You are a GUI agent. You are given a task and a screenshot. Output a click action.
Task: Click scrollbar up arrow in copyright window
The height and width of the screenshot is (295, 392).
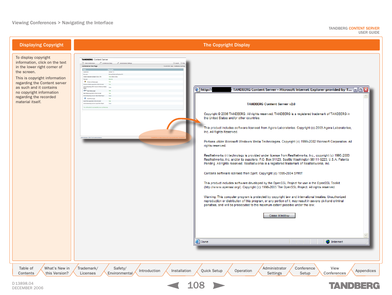[x=366, y=96]
